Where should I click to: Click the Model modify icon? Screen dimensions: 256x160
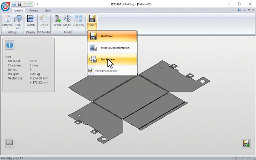[67, 19]
